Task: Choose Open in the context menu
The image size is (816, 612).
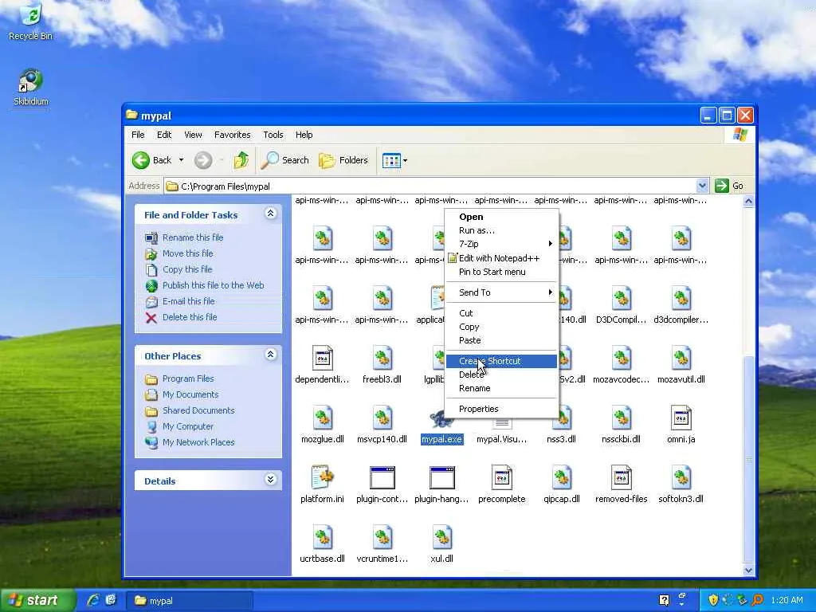Action: pyautogui.click(x=502, y=217)
